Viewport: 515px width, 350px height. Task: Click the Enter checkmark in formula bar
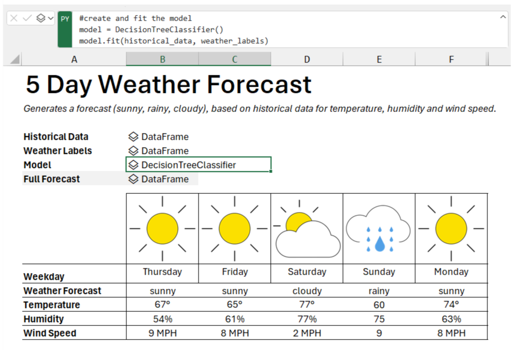tap(27, 18)
